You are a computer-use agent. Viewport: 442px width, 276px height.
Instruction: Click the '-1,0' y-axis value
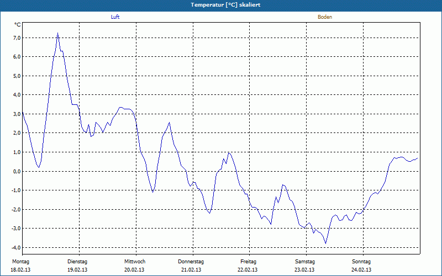[16, 190]
